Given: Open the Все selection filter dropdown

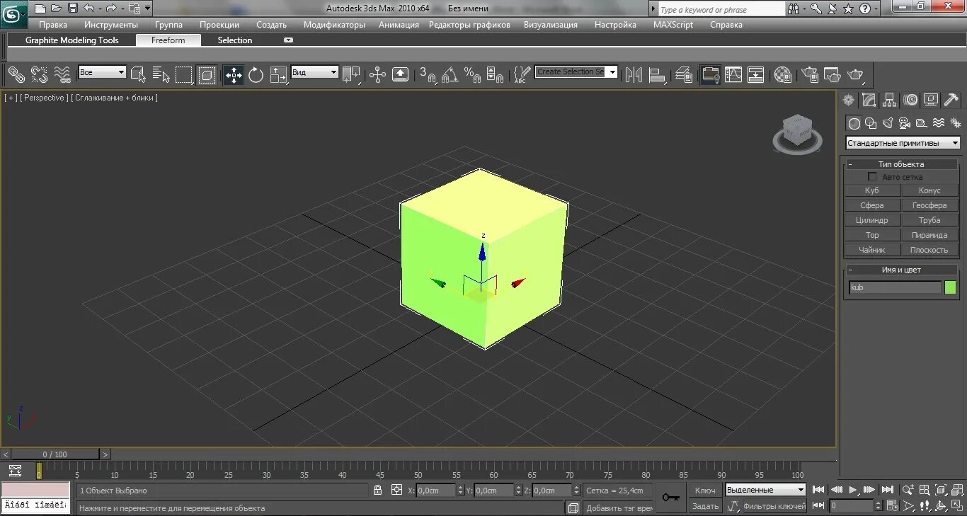Looking at the screenshot, I should coord(102,72).
